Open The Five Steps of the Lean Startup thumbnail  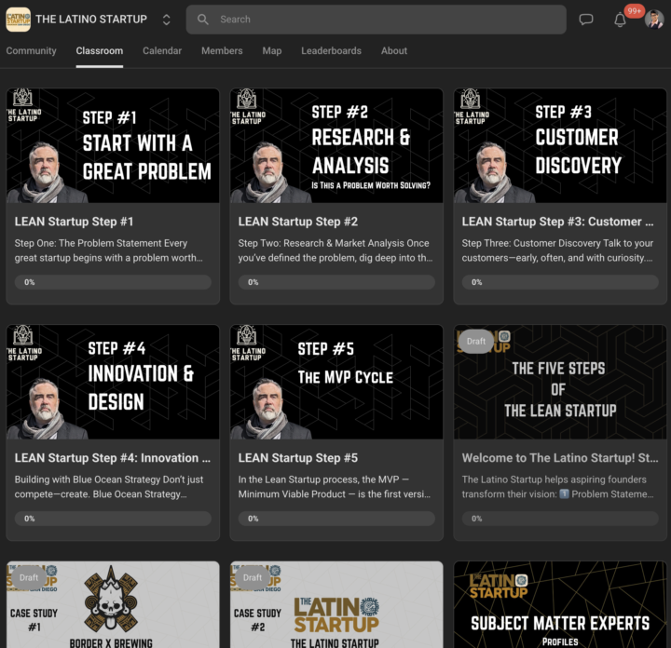coord(560,382)
